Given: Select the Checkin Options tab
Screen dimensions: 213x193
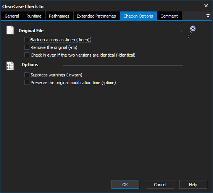Looking at the screenshot, I should point(138,16).
